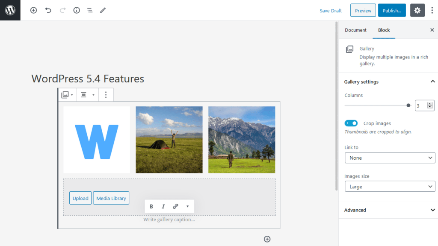Image resolution: width=438 pixels, height=246 pixels.
Task: Open the edit tools pencil icon
Action: pos(103,10)
